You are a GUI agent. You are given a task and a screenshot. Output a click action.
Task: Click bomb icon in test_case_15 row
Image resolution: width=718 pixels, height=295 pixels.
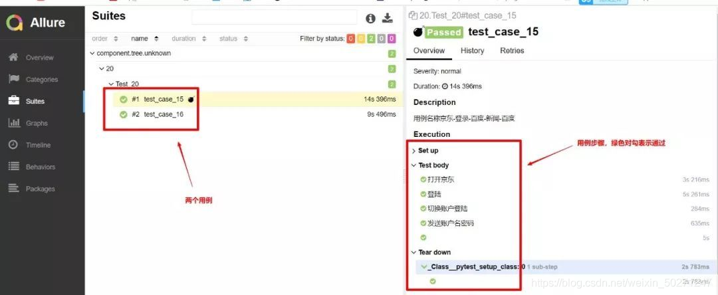(x=191, y=99)
